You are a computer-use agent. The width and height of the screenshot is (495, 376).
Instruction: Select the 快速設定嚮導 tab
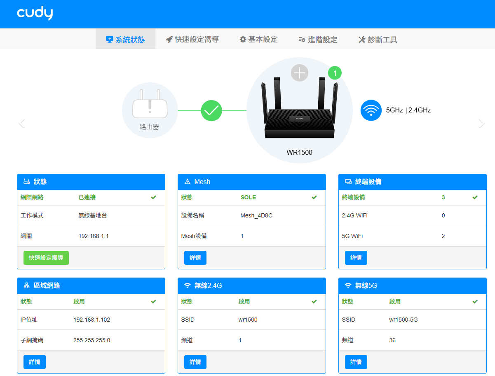coord(192,39)
